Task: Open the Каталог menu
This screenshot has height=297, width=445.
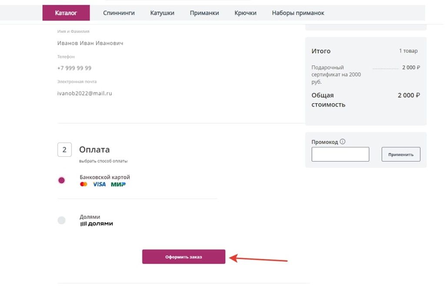Action: (x=66, y=13)
